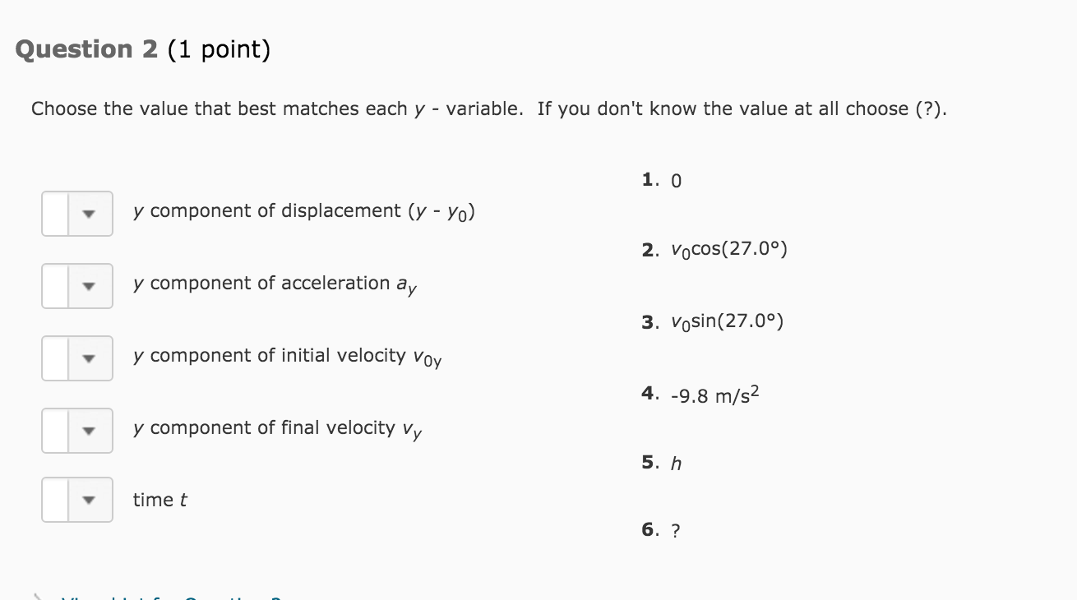Viewport: 1077px width, 600px height.
Task: Click the 'y component of final velocity' label
Action: pos(278,429)
